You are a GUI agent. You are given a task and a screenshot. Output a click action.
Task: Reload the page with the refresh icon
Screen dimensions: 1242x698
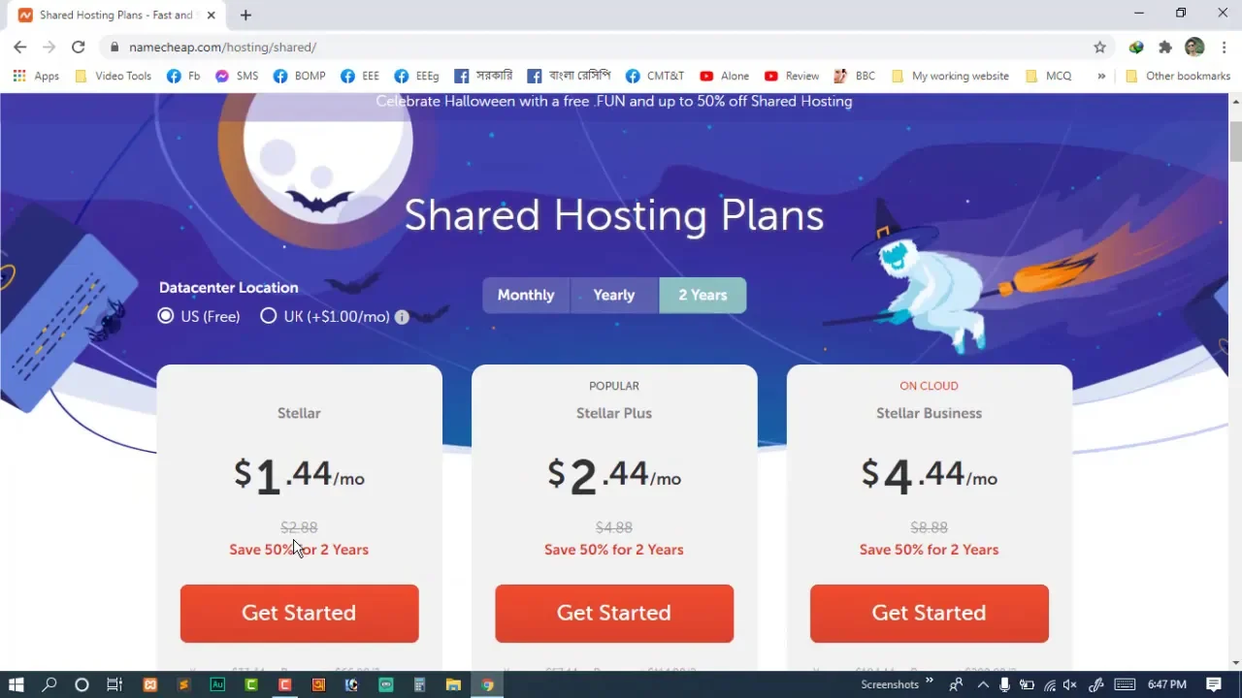click(x=79, y=47)
